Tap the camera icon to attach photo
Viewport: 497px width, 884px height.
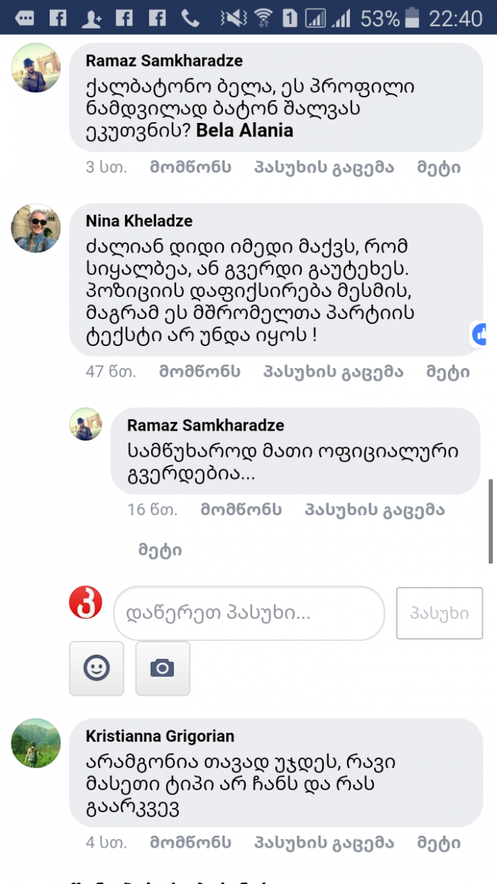point(163,668)
